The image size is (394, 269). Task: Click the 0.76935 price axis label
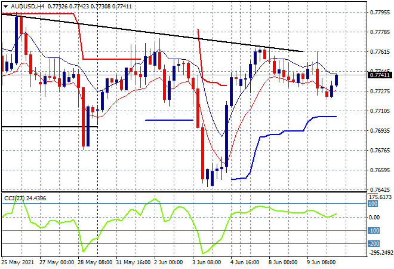point(380,130)
